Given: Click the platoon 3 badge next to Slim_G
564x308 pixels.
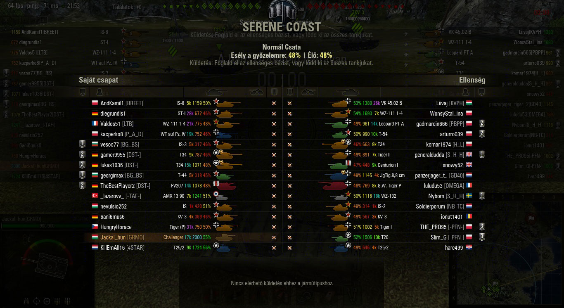Looking at the screenshot, I should tap(481, 237).
